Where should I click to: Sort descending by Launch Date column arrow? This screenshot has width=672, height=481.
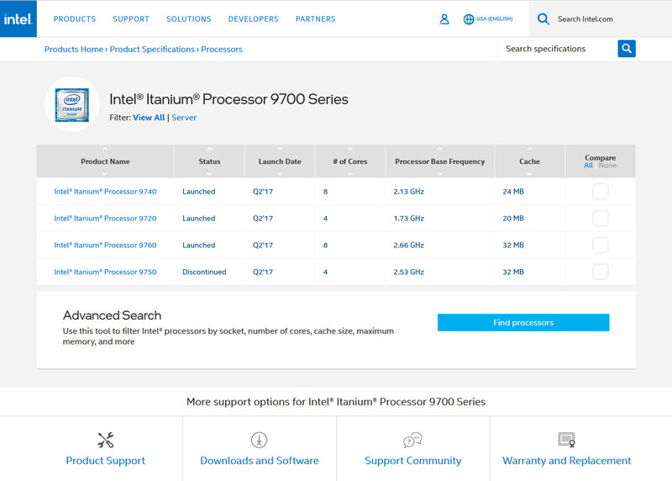click(x=280, y=173)
